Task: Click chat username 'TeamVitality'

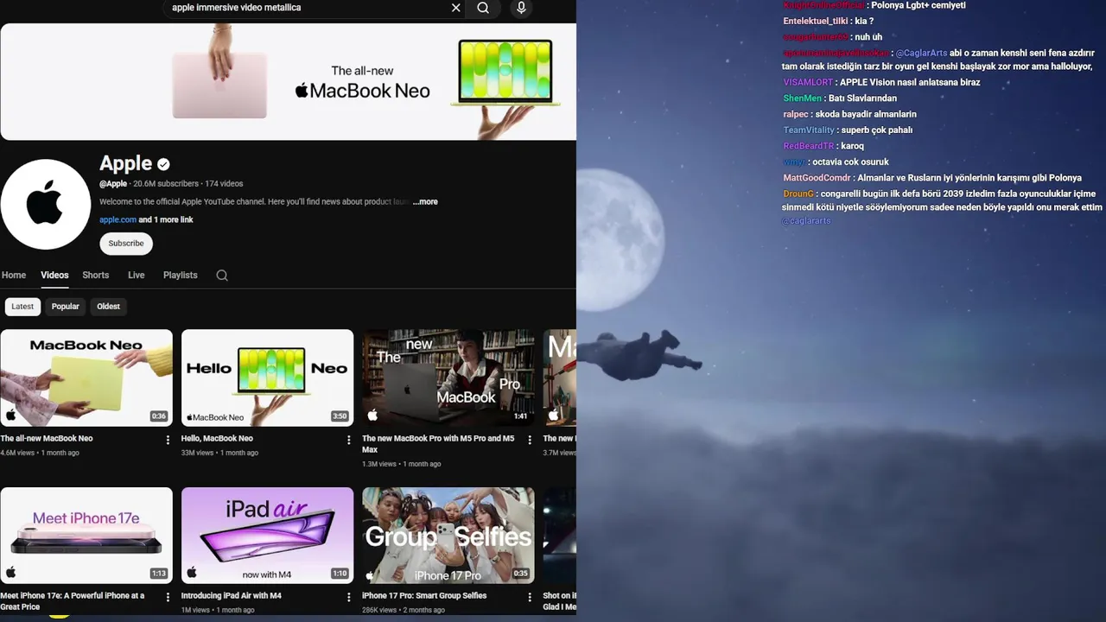Action: [809, 130]
